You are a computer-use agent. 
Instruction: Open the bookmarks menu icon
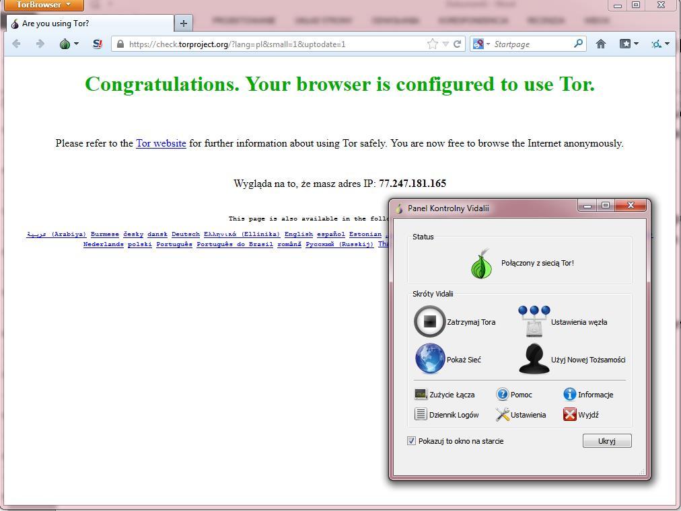tap(625, 44)
